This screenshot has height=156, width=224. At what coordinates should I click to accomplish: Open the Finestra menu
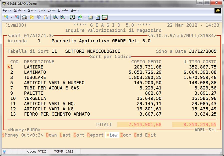click(x=63, y=10)
